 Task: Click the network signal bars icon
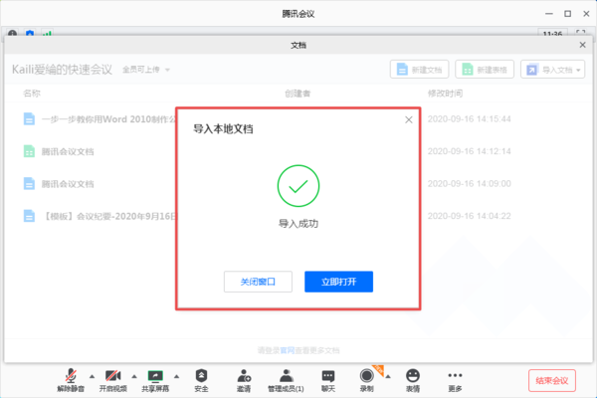coord(47,34)
